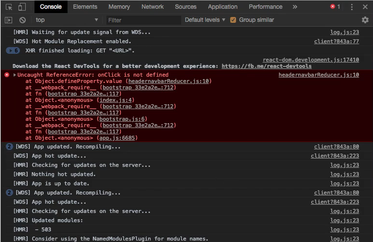Switch to the Network tab

pos(153,7)
